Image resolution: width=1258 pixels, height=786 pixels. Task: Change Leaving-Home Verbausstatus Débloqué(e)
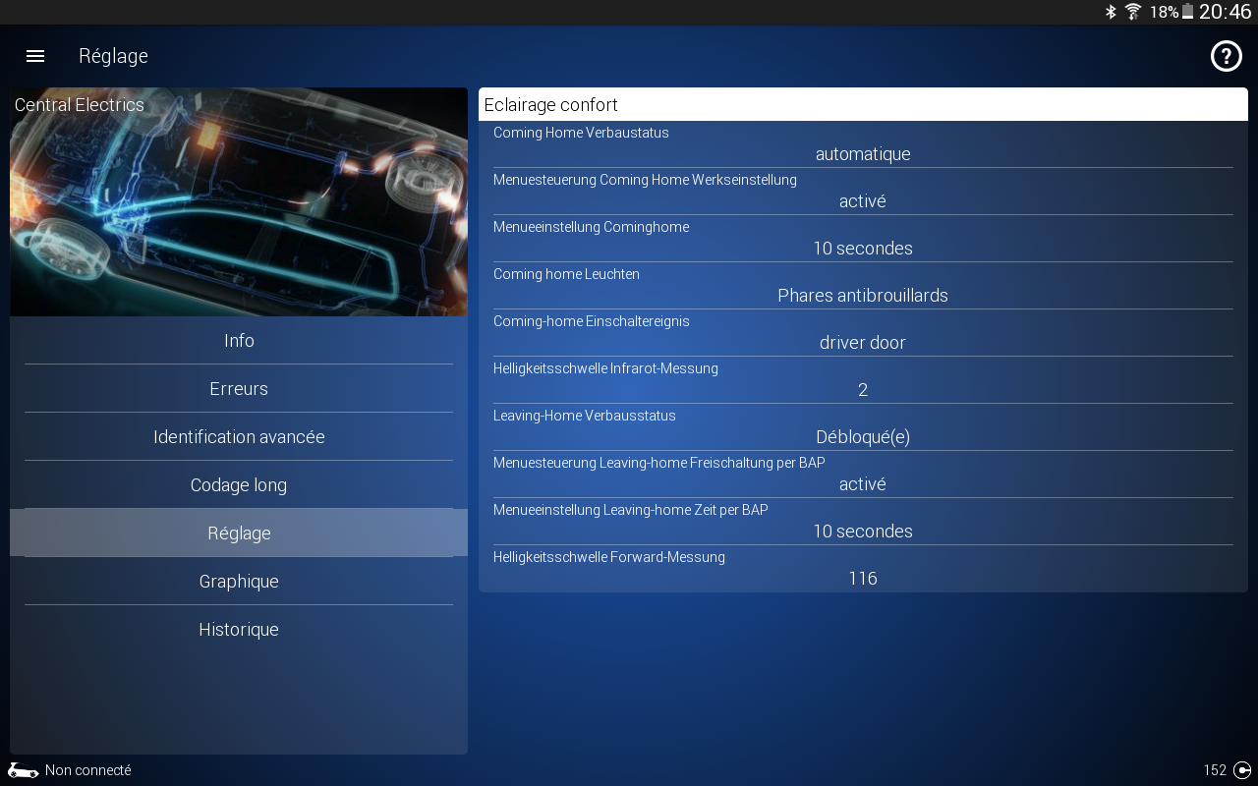(863, 427)
